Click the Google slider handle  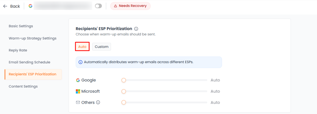click(x=124, y=80)
